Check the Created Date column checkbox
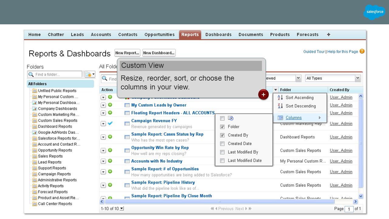The height and width of the screenshot is (219, 389). 222,144
